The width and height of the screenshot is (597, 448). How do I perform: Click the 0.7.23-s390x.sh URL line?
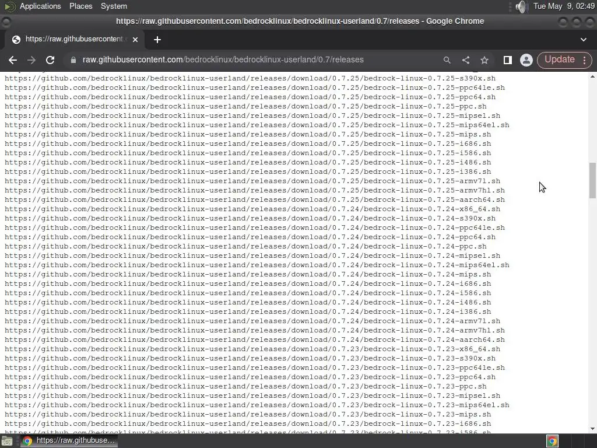coord(250,359)
